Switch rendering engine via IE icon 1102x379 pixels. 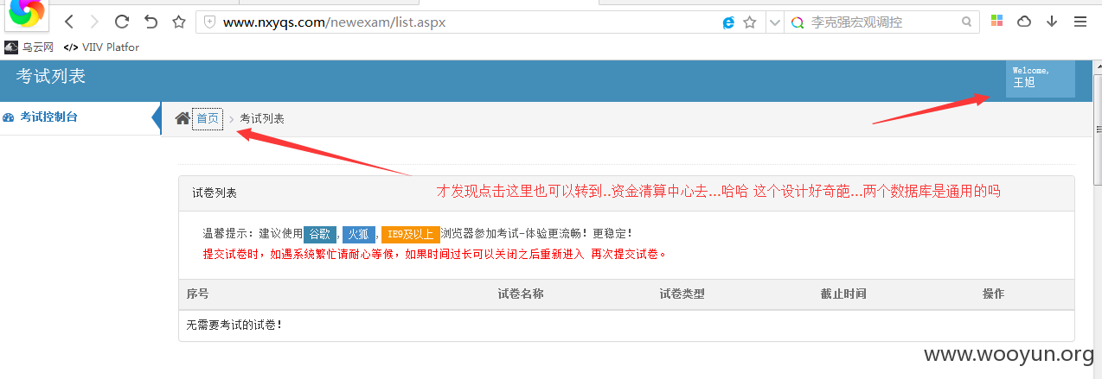tap(728, 22)
